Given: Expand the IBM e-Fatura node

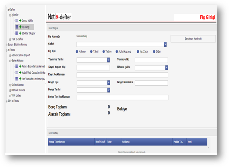Looking at the screenshot, I should (6, 101).
